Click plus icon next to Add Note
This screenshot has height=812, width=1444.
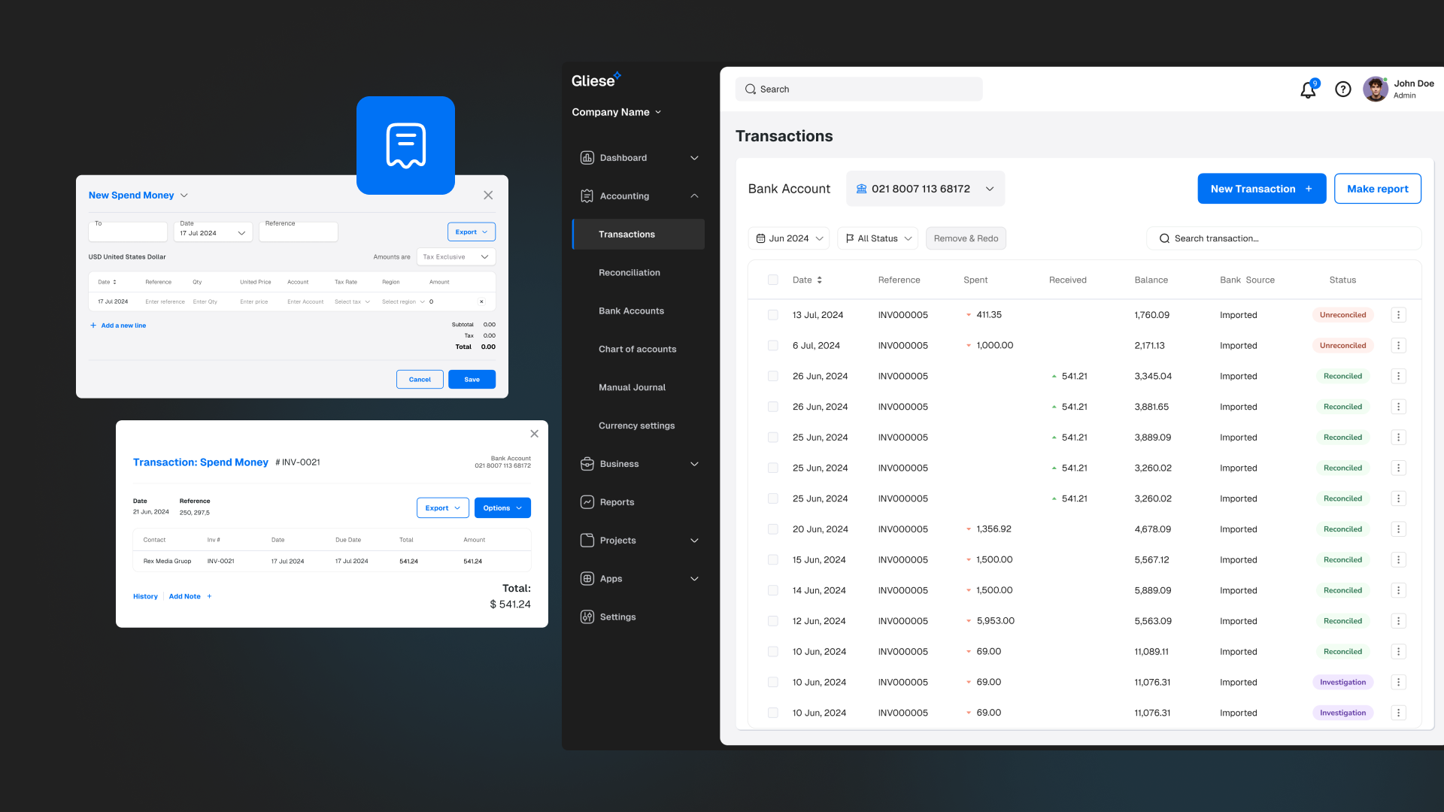tap(209, 597)
